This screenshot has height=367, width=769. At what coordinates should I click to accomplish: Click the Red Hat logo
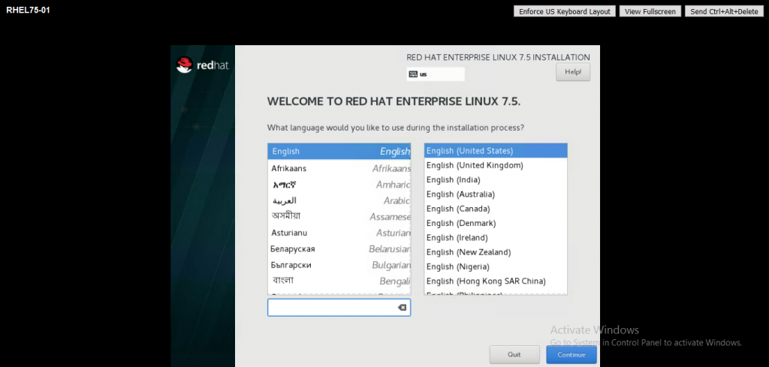tap(203, 65)
